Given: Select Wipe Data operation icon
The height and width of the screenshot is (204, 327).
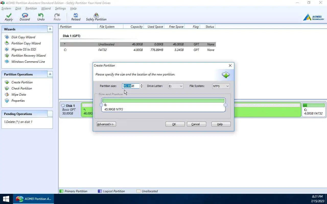Looking at the screenshot, I should coord(7,95).
